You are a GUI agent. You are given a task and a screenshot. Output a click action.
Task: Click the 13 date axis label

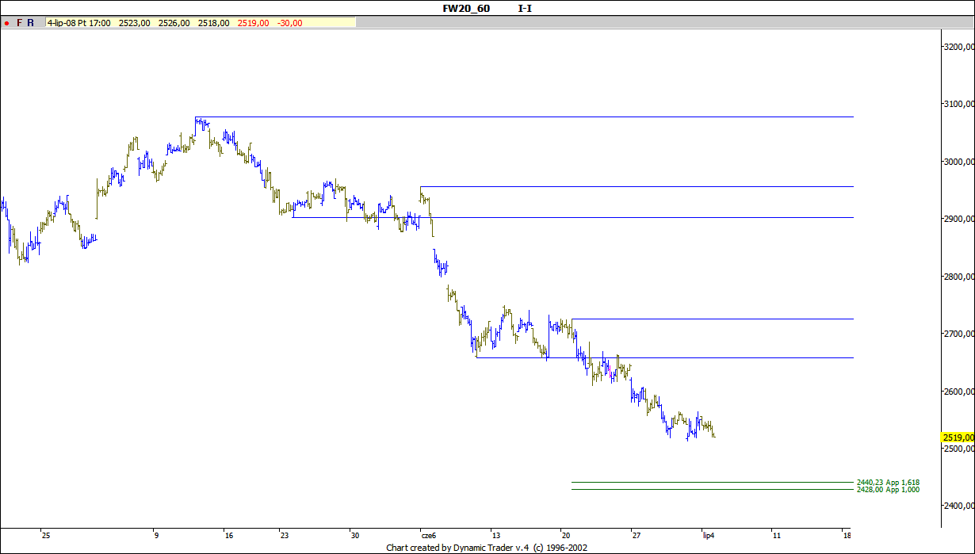coord(495,535)
